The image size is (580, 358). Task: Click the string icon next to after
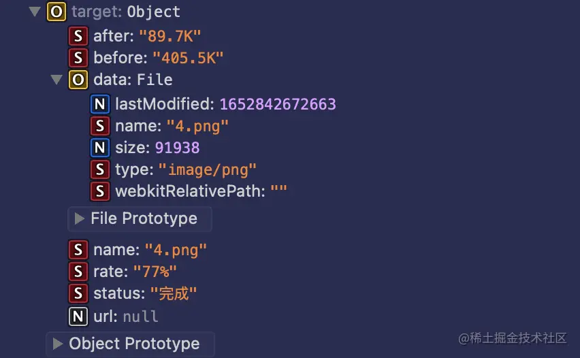point(78,36)
